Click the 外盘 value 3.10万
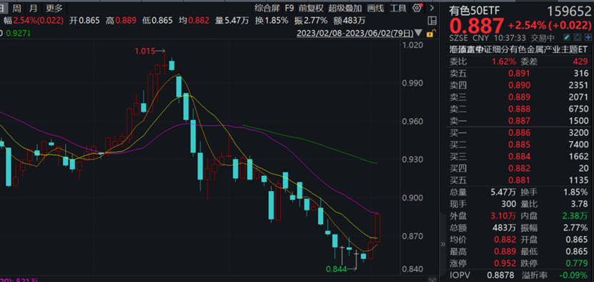Viewport: 594px width, 282px height. (504, 216)
